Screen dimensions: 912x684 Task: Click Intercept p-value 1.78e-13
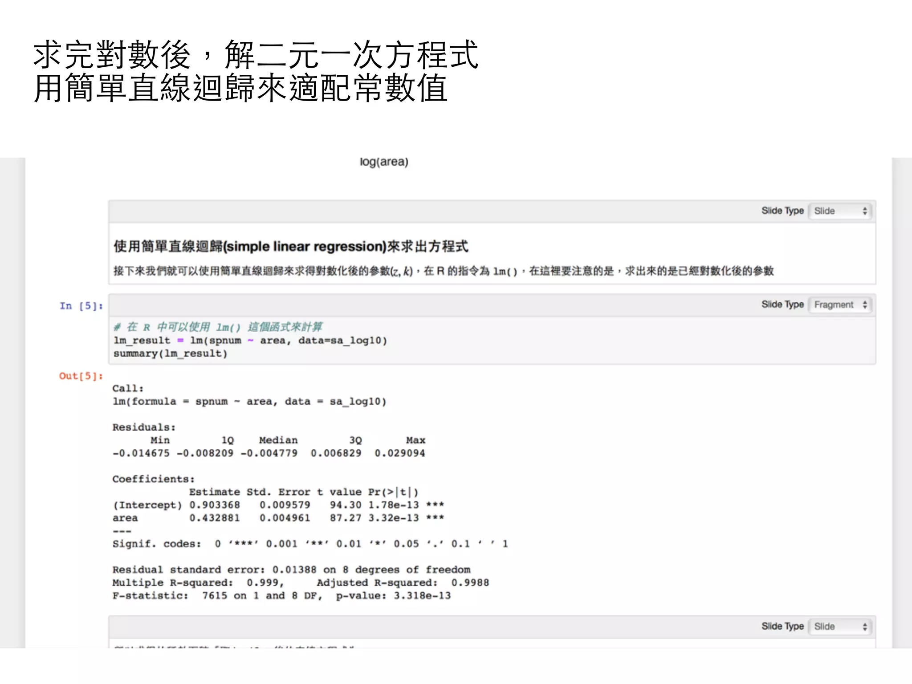point(394,505)
